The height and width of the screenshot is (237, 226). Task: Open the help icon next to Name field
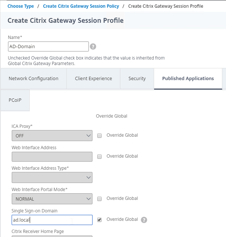[93, 47]
